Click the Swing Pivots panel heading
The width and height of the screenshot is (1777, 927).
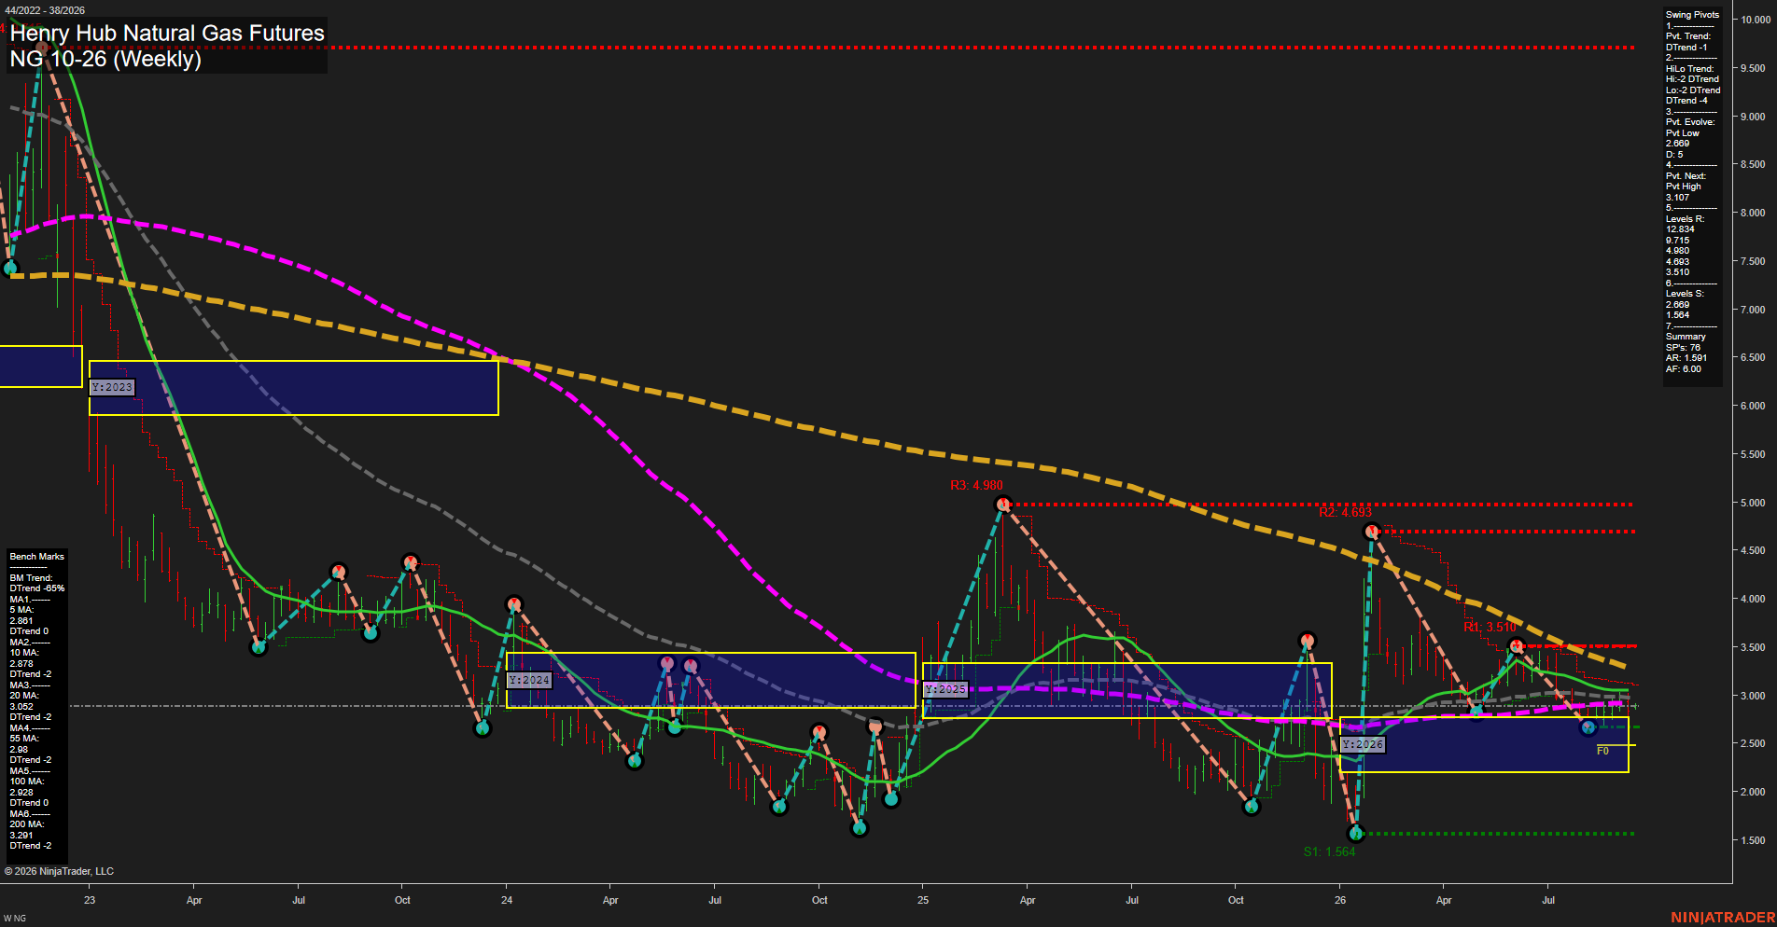click(1692, 15)
